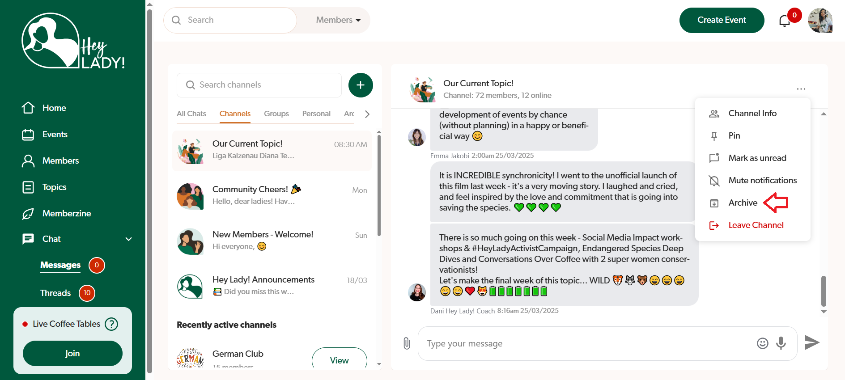The image size is (845, 380).
Task: Click the Our Current Topic channel header avatar
Action: [422, 89]
